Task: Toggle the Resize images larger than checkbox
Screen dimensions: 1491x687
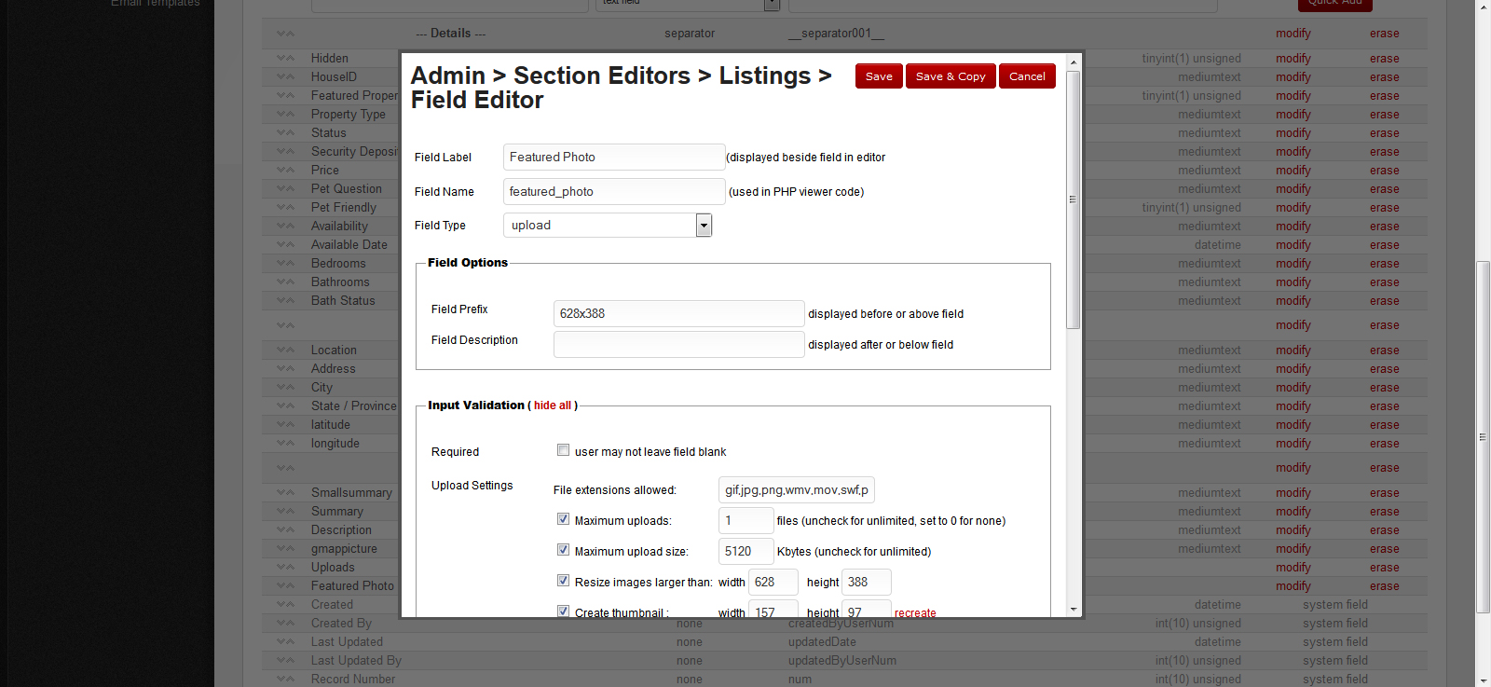Action: [563, 581]
